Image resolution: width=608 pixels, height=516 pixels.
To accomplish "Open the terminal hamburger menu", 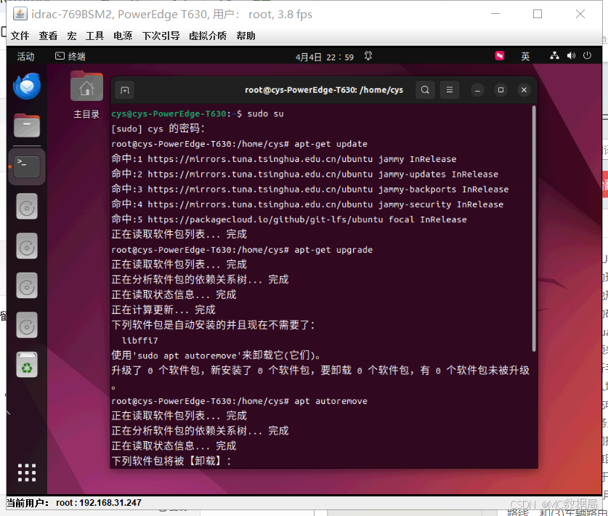I will pos(450,90).
